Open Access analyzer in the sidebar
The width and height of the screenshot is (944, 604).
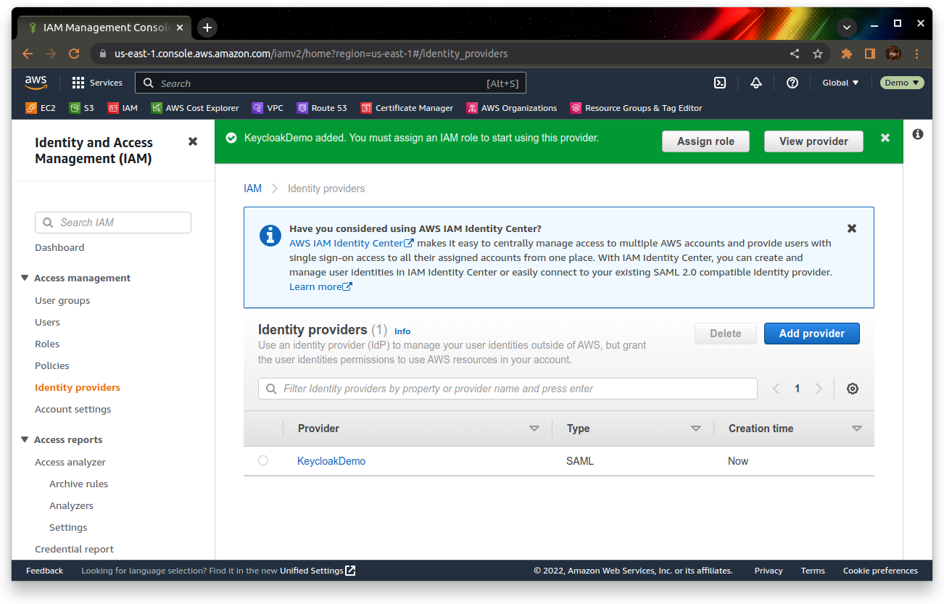tap(70, 462)
